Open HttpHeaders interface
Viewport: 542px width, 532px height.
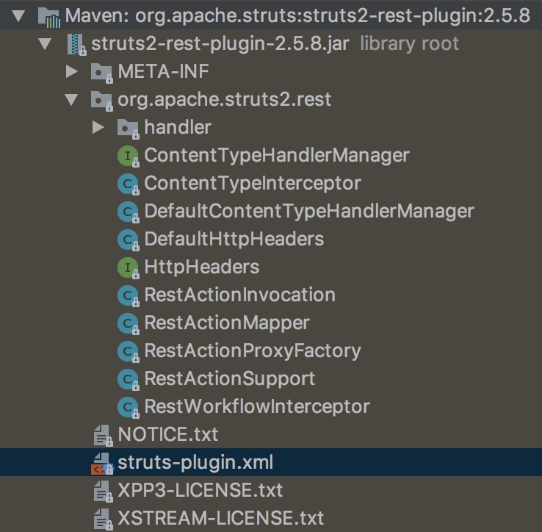pos(202,267)
